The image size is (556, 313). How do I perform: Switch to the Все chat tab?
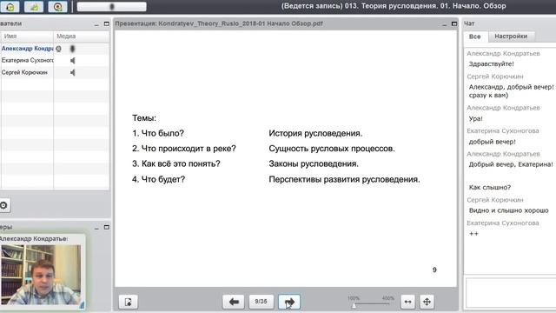475,37
